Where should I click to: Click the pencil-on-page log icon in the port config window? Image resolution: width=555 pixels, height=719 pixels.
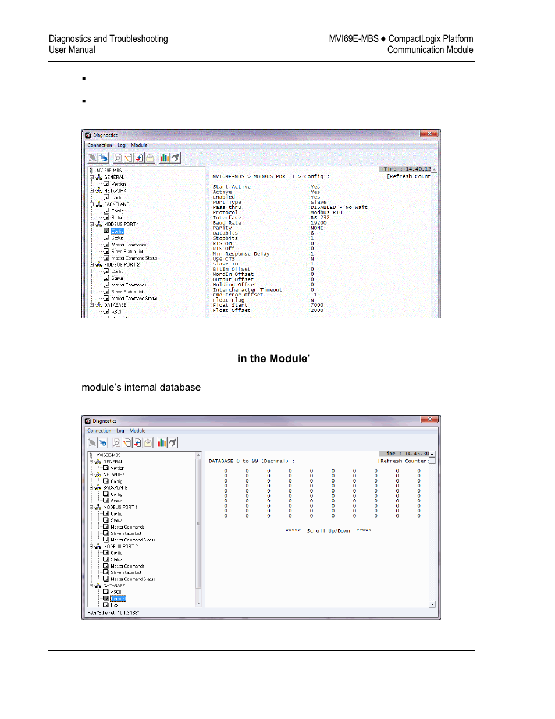click(x=128, y=158)
